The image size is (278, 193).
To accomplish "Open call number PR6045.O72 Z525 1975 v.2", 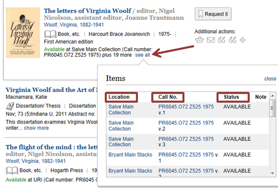I will coord(186,126).
